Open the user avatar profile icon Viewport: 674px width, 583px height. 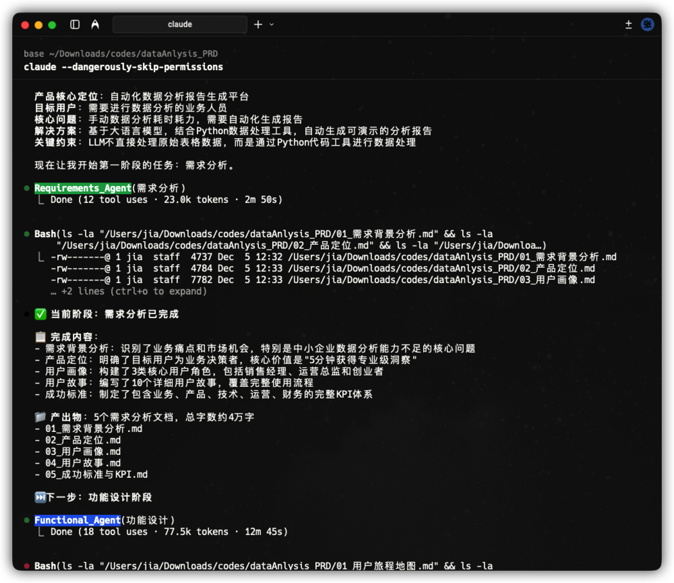coord(648,24)
